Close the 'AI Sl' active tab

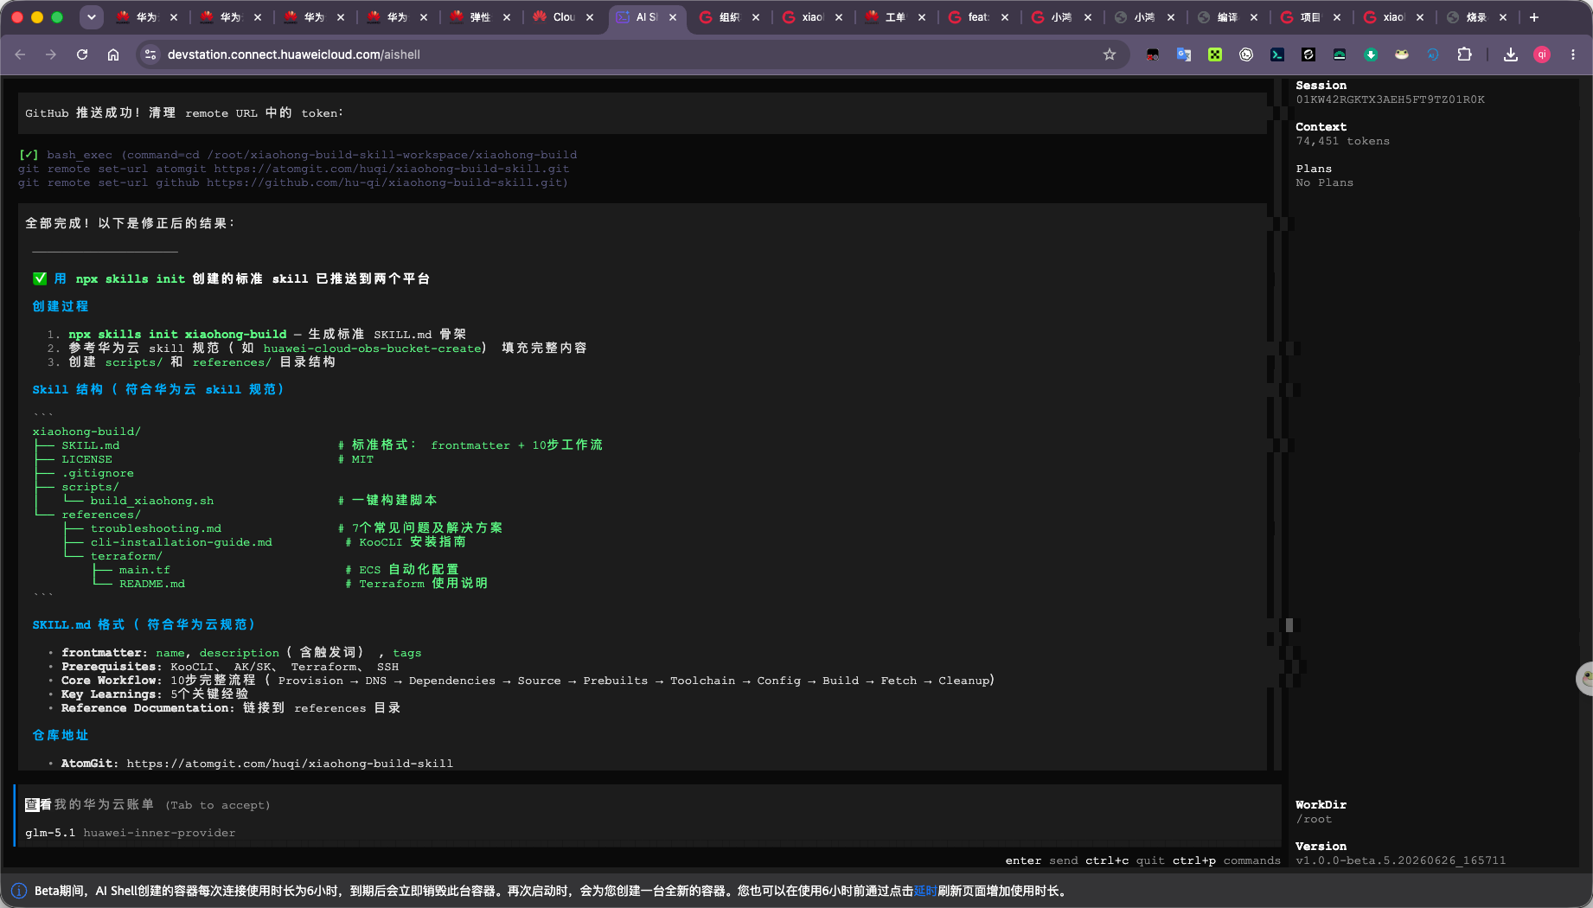[673, 17]
